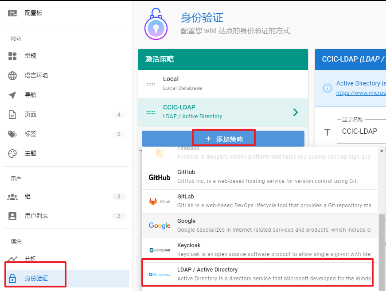Select the 标签 tag icon
Image resolution: width=386 pixels, height=291 pixels.
click(x=12, y=134)
